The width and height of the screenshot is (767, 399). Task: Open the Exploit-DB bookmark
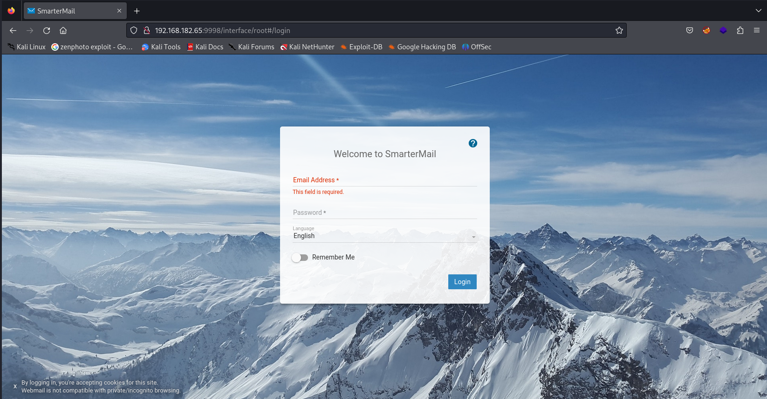click(361, 47)
